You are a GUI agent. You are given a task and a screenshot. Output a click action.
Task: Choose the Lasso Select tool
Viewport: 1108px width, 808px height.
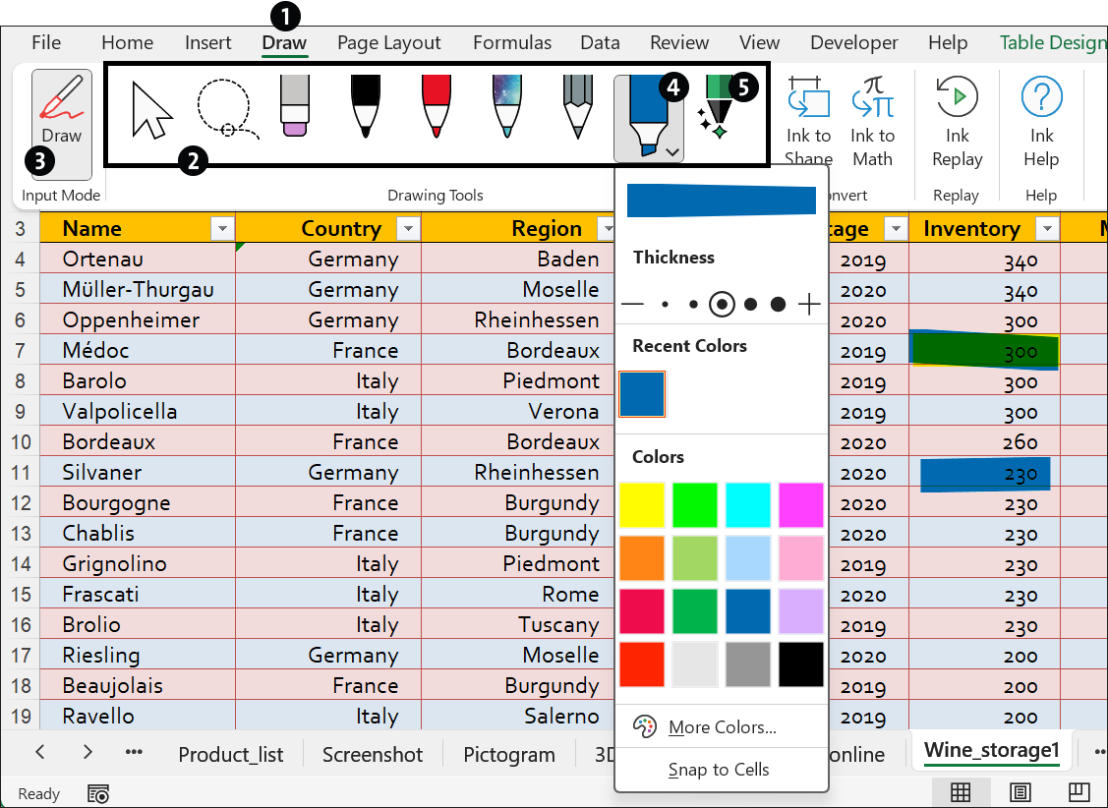pos(227,109)
